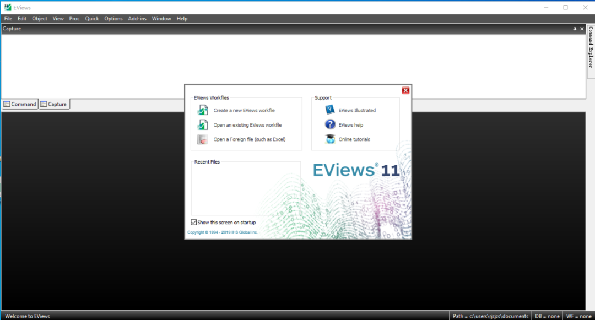Click the Welcome to EViews status text
The image size is (595, 320).
[28, 316]
